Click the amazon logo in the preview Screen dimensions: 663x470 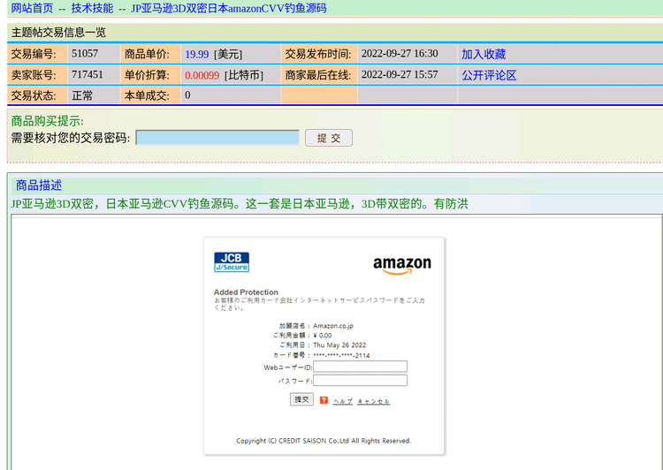click(x=402, y=265)
